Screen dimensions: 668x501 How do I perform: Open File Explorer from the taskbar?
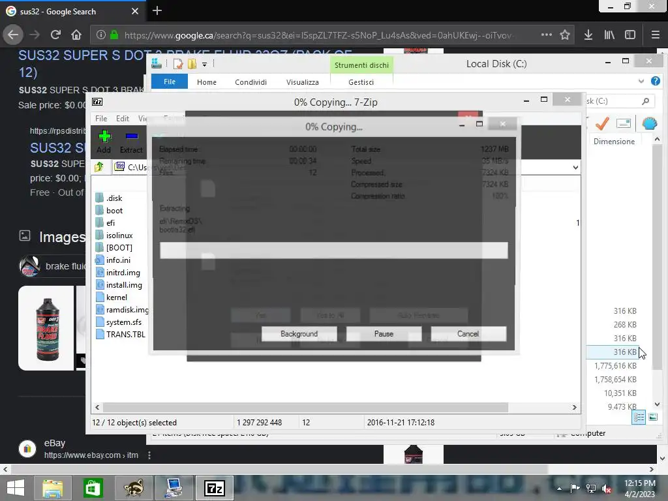pyautogui.click(x=53, y=488)
